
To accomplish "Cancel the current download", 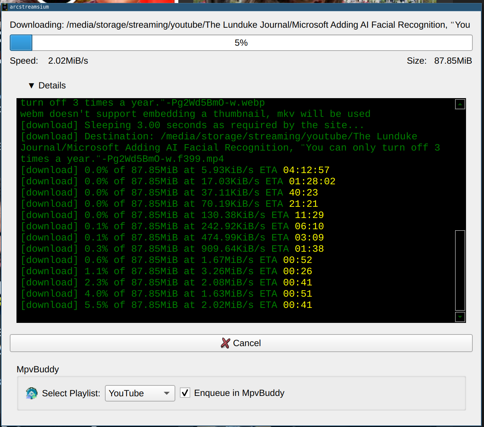I will 241,343.
